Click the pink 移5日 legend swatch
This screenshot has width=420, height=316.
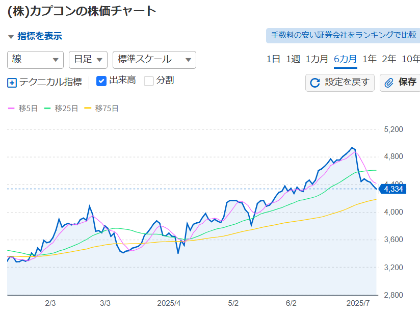[x=11, y=108]
